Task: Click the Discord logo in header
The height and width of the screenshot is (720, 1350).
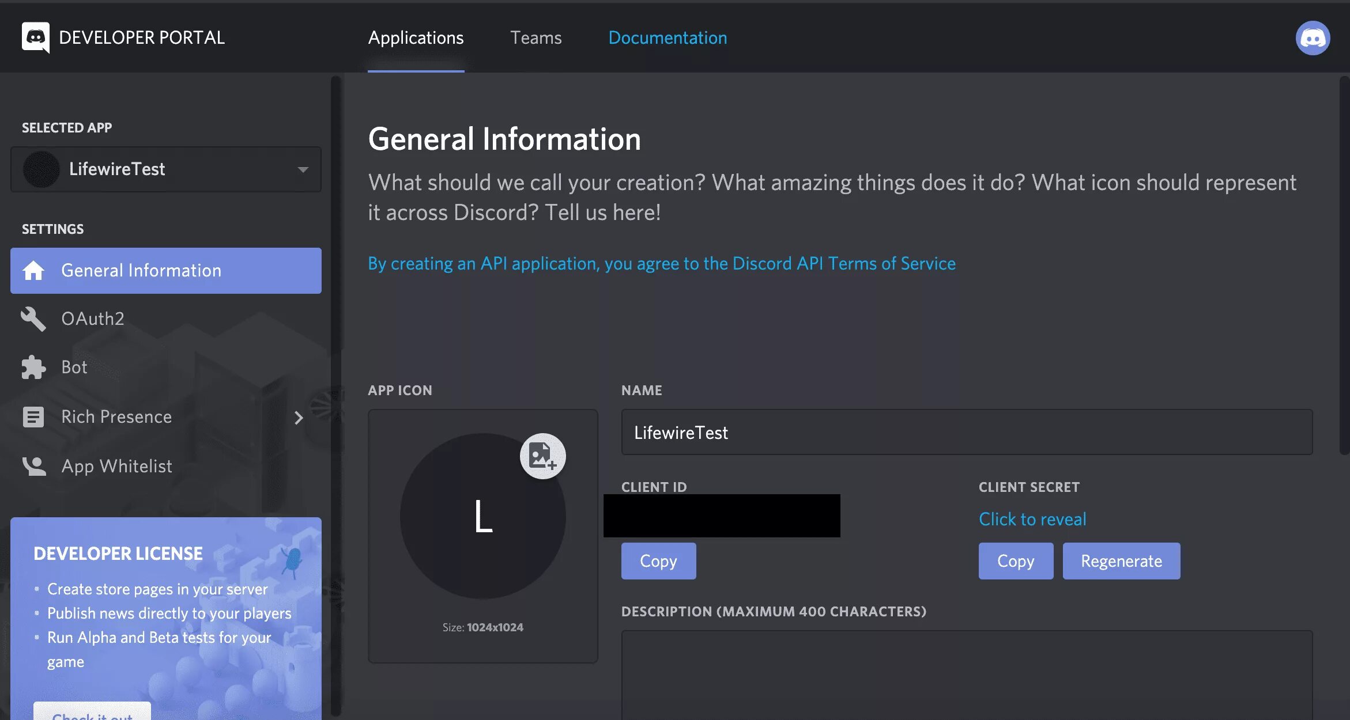Action: [x=36, y=37]
